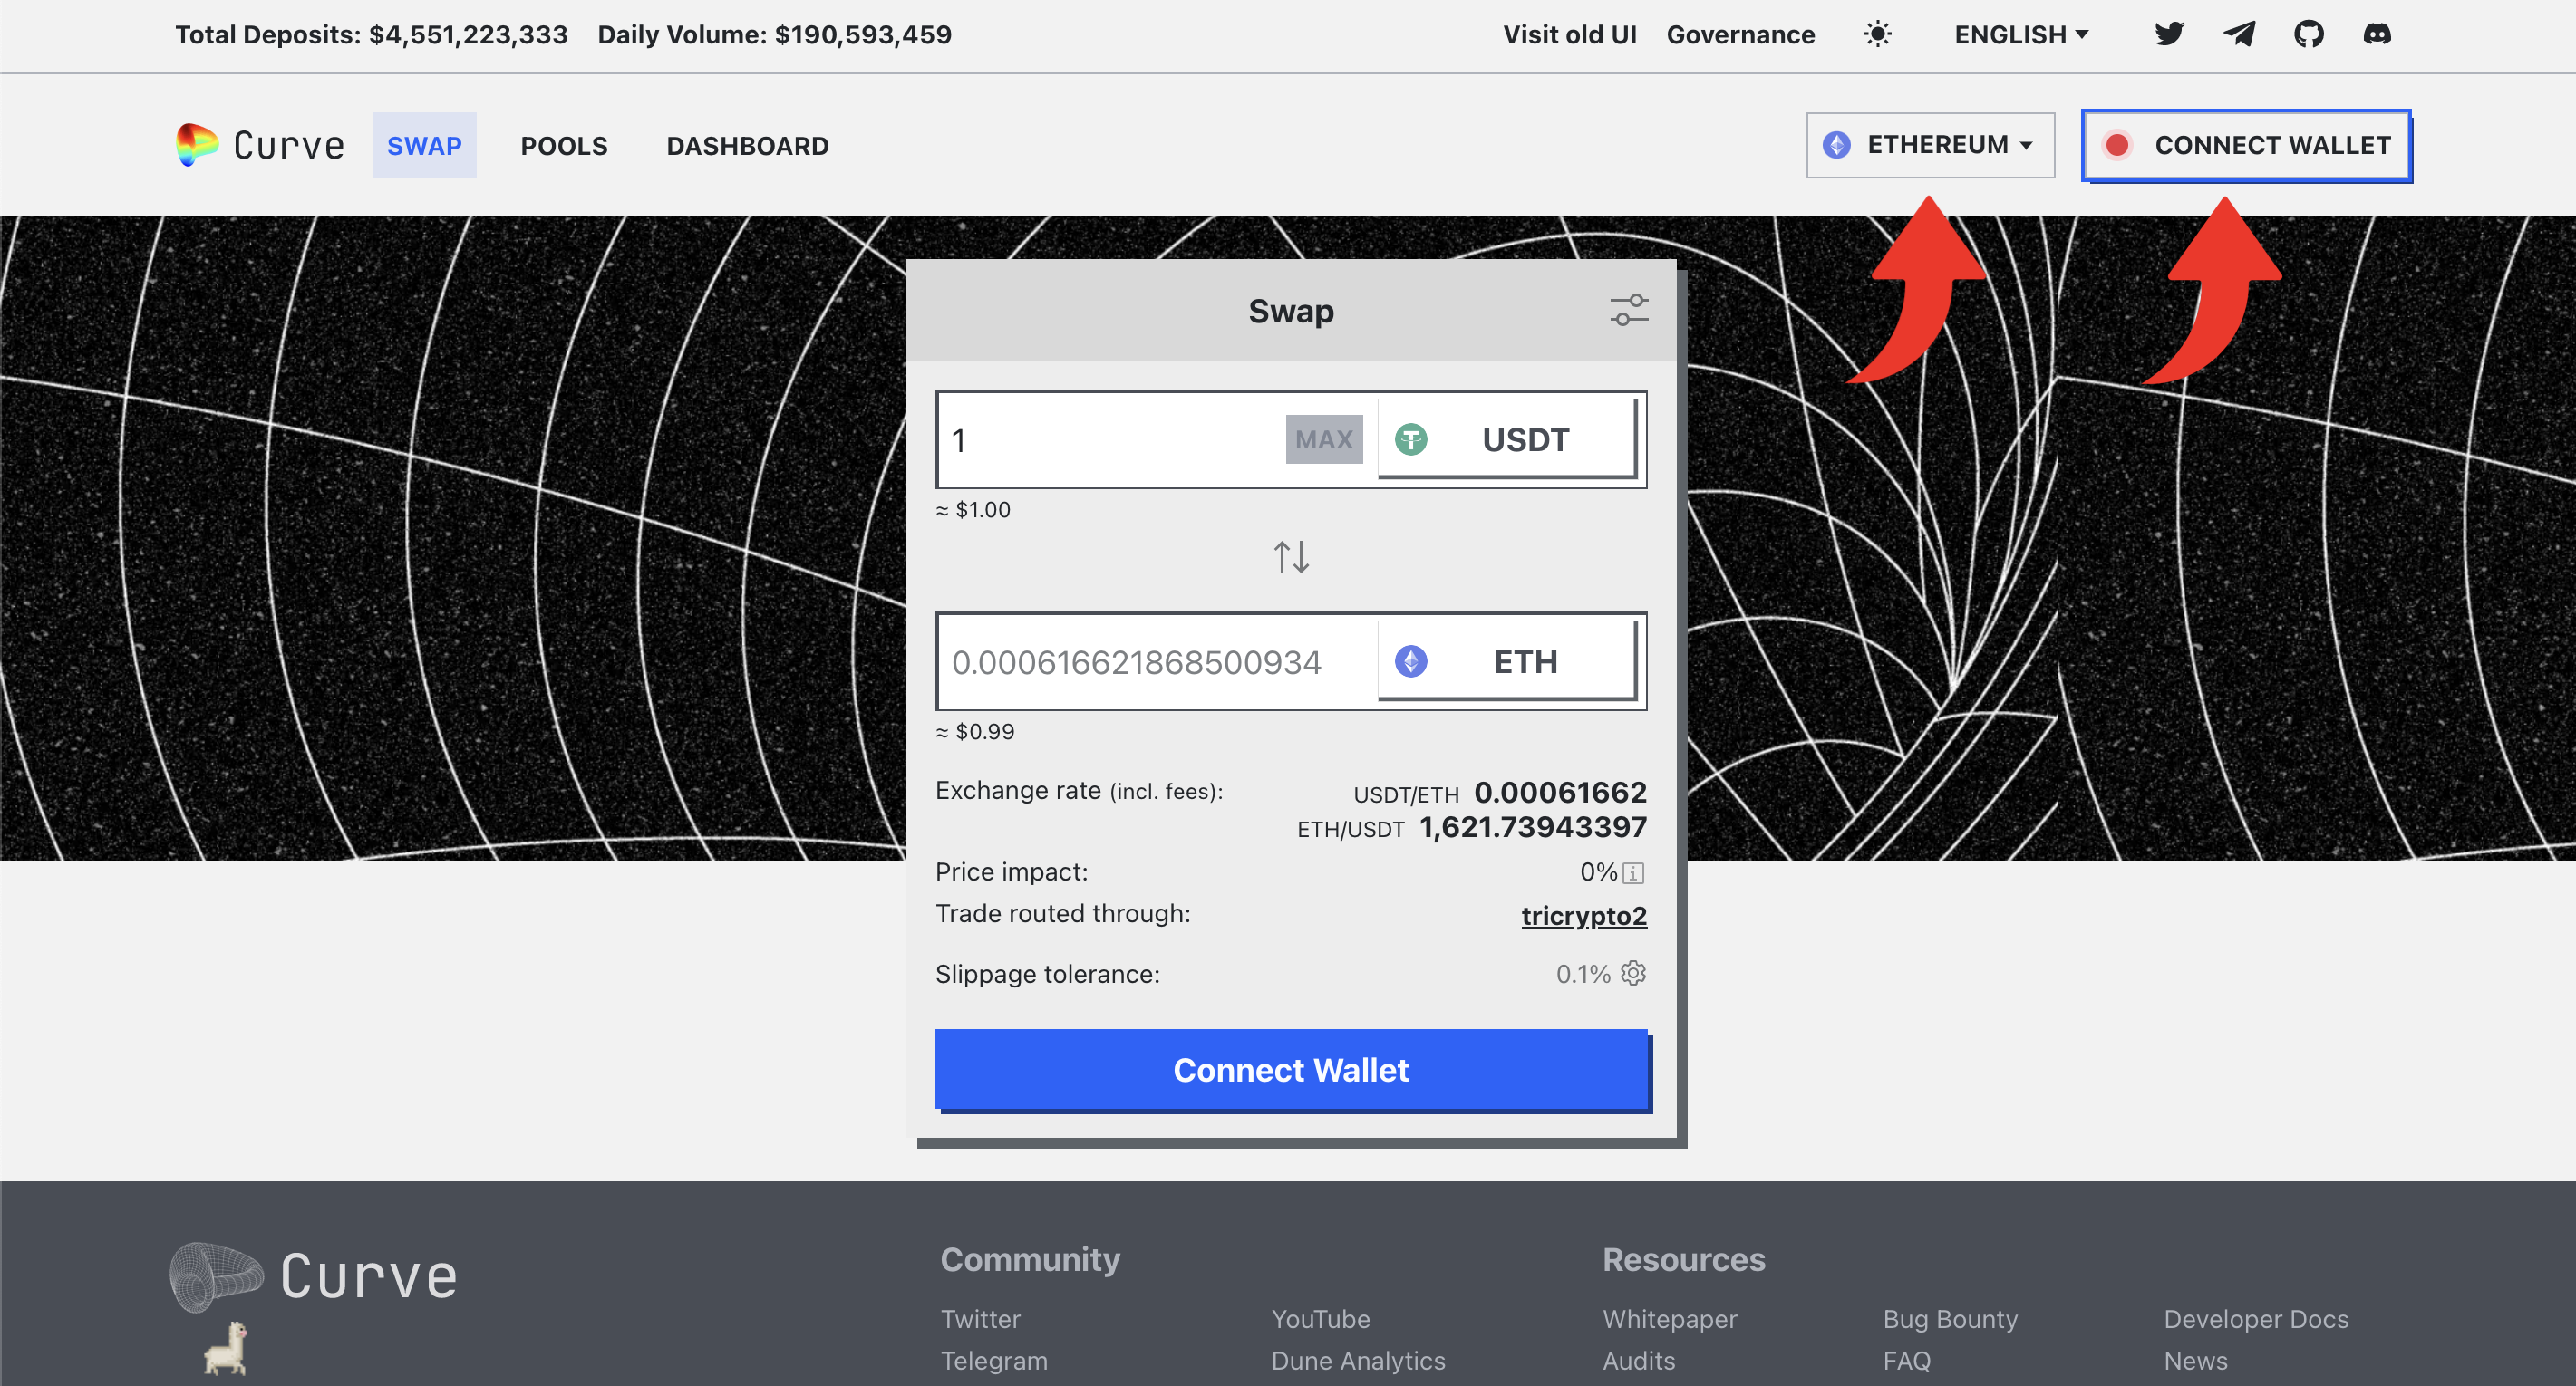This screenshot has height=1386, width=2576.
Task: Open footer FAQ link
Action: click(x=1906, y=1361)
